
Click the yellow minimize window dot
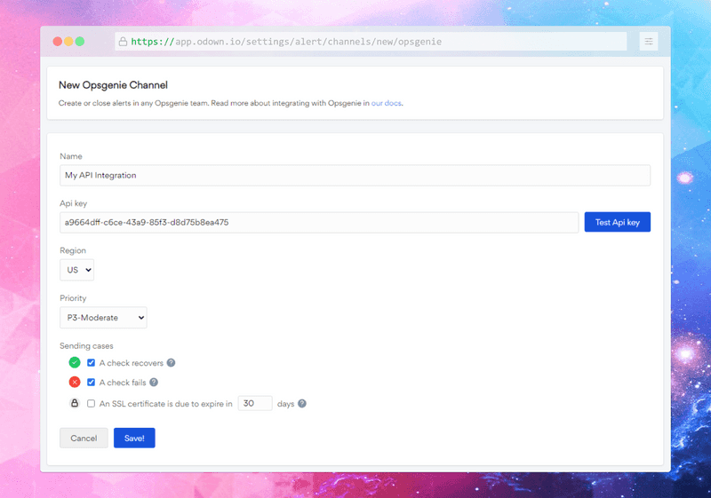coord(68,42)
